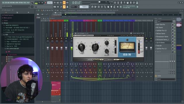This screenshot has height=104, width=184.
Task: Open the FILE menu
Action: click(x=3, y=3)
